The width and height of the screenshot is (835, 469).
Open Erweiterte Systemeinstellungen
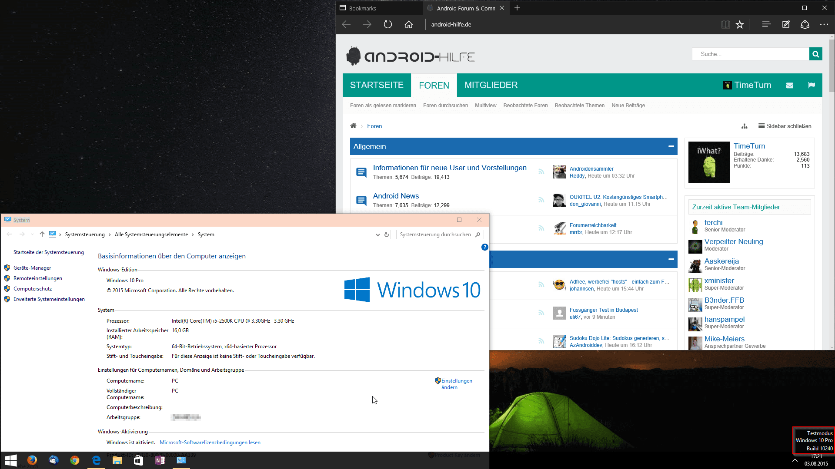[x=49, y=299]
